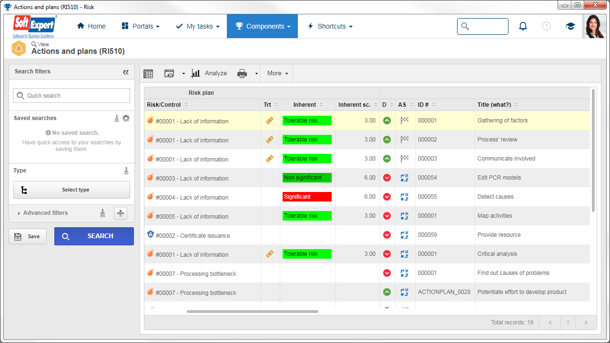Open the Portals menu
The height and width of the screenshot is (343, 610).
point(141,26)
